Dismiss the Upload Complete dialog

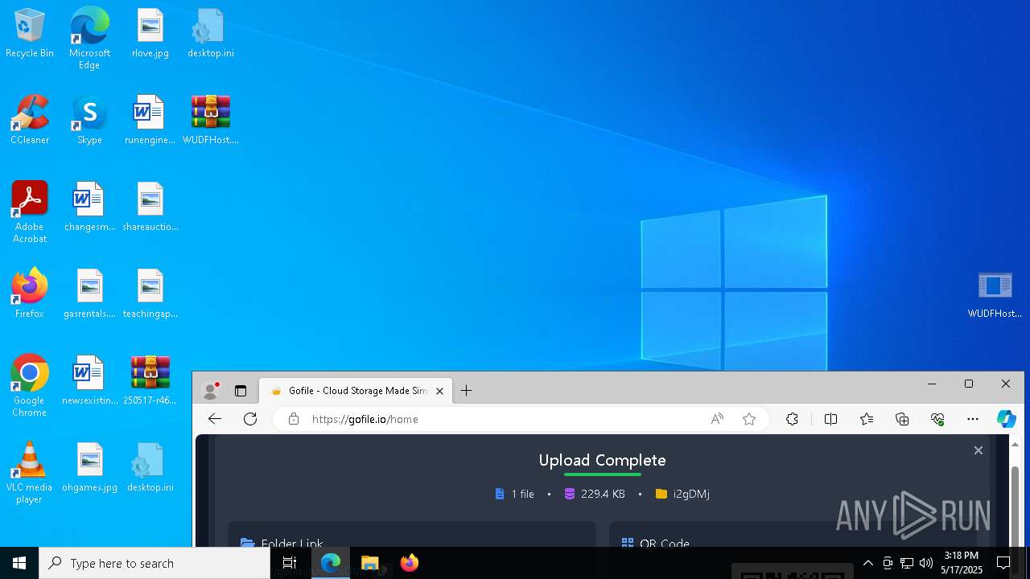click(x=978, y=450)
